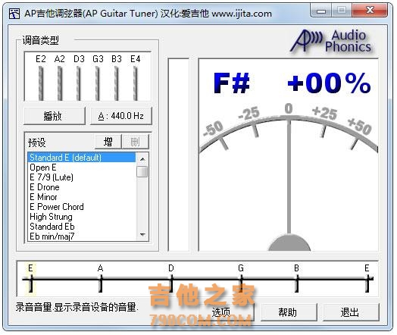
Task: Click the recording volume level meter bar
Action: click(179, 155)
